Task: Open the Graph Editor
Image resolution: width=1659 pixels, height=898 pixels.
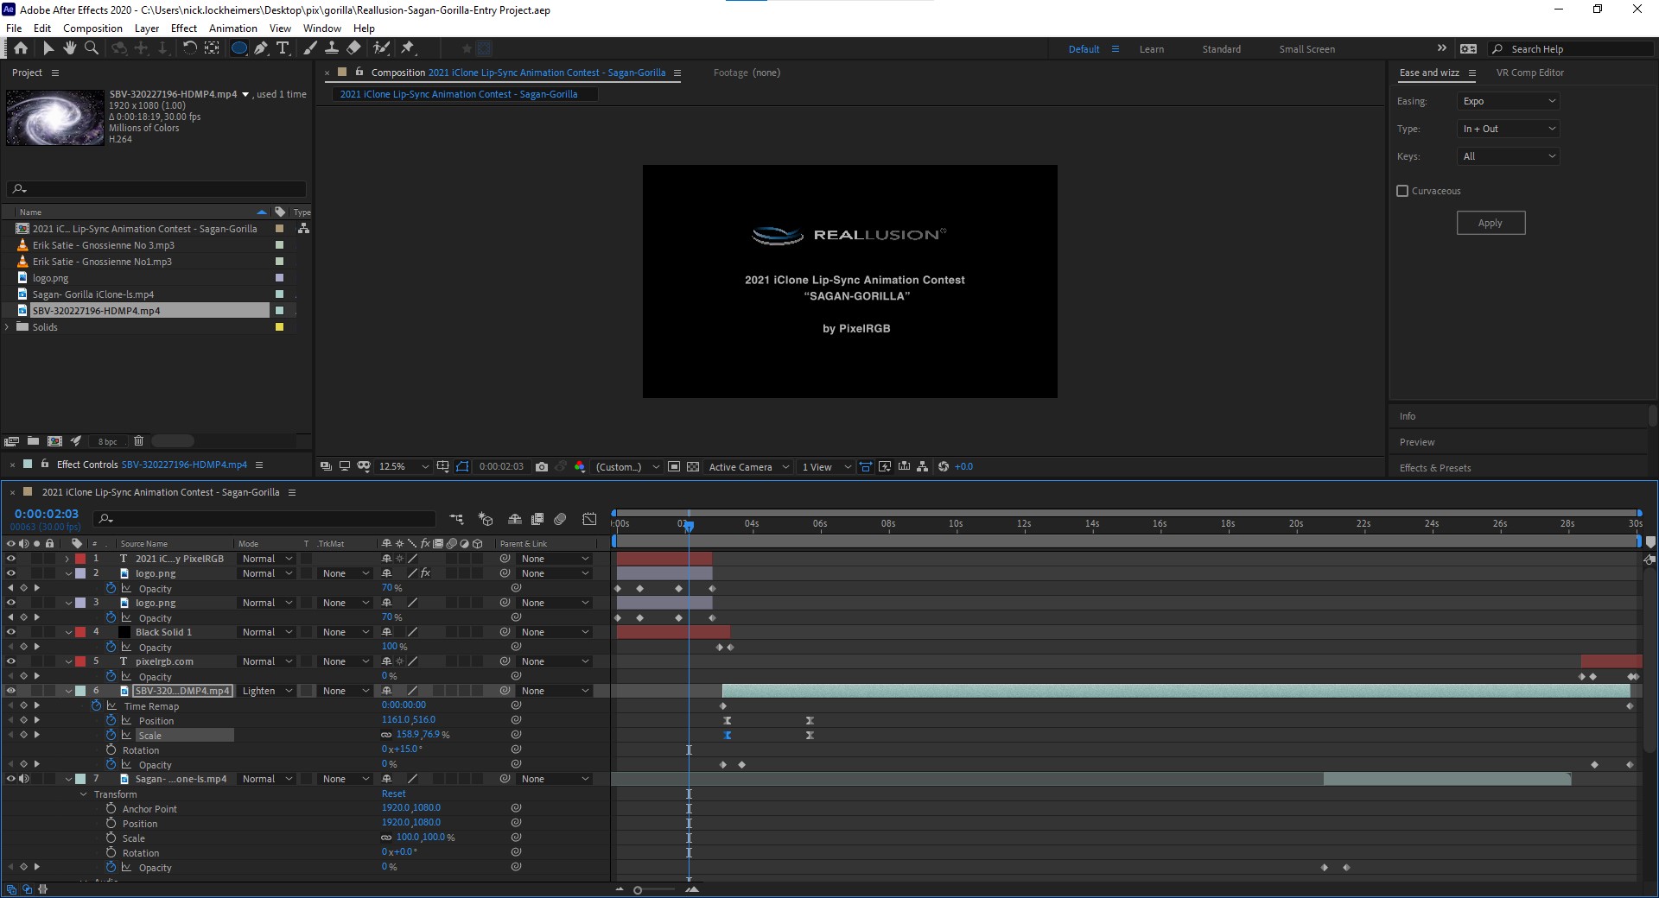Action: tap(589, 519)
